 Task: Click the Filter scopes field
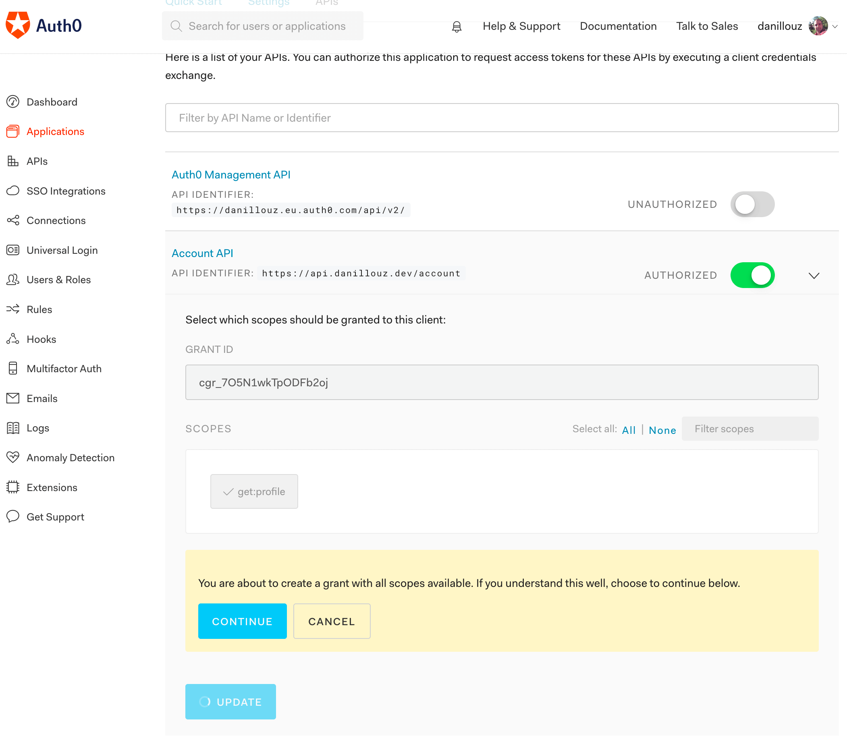click(x=749, y=429)
